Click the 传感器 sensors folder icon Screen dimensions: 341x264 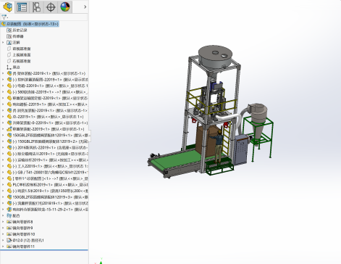[9, 36]
